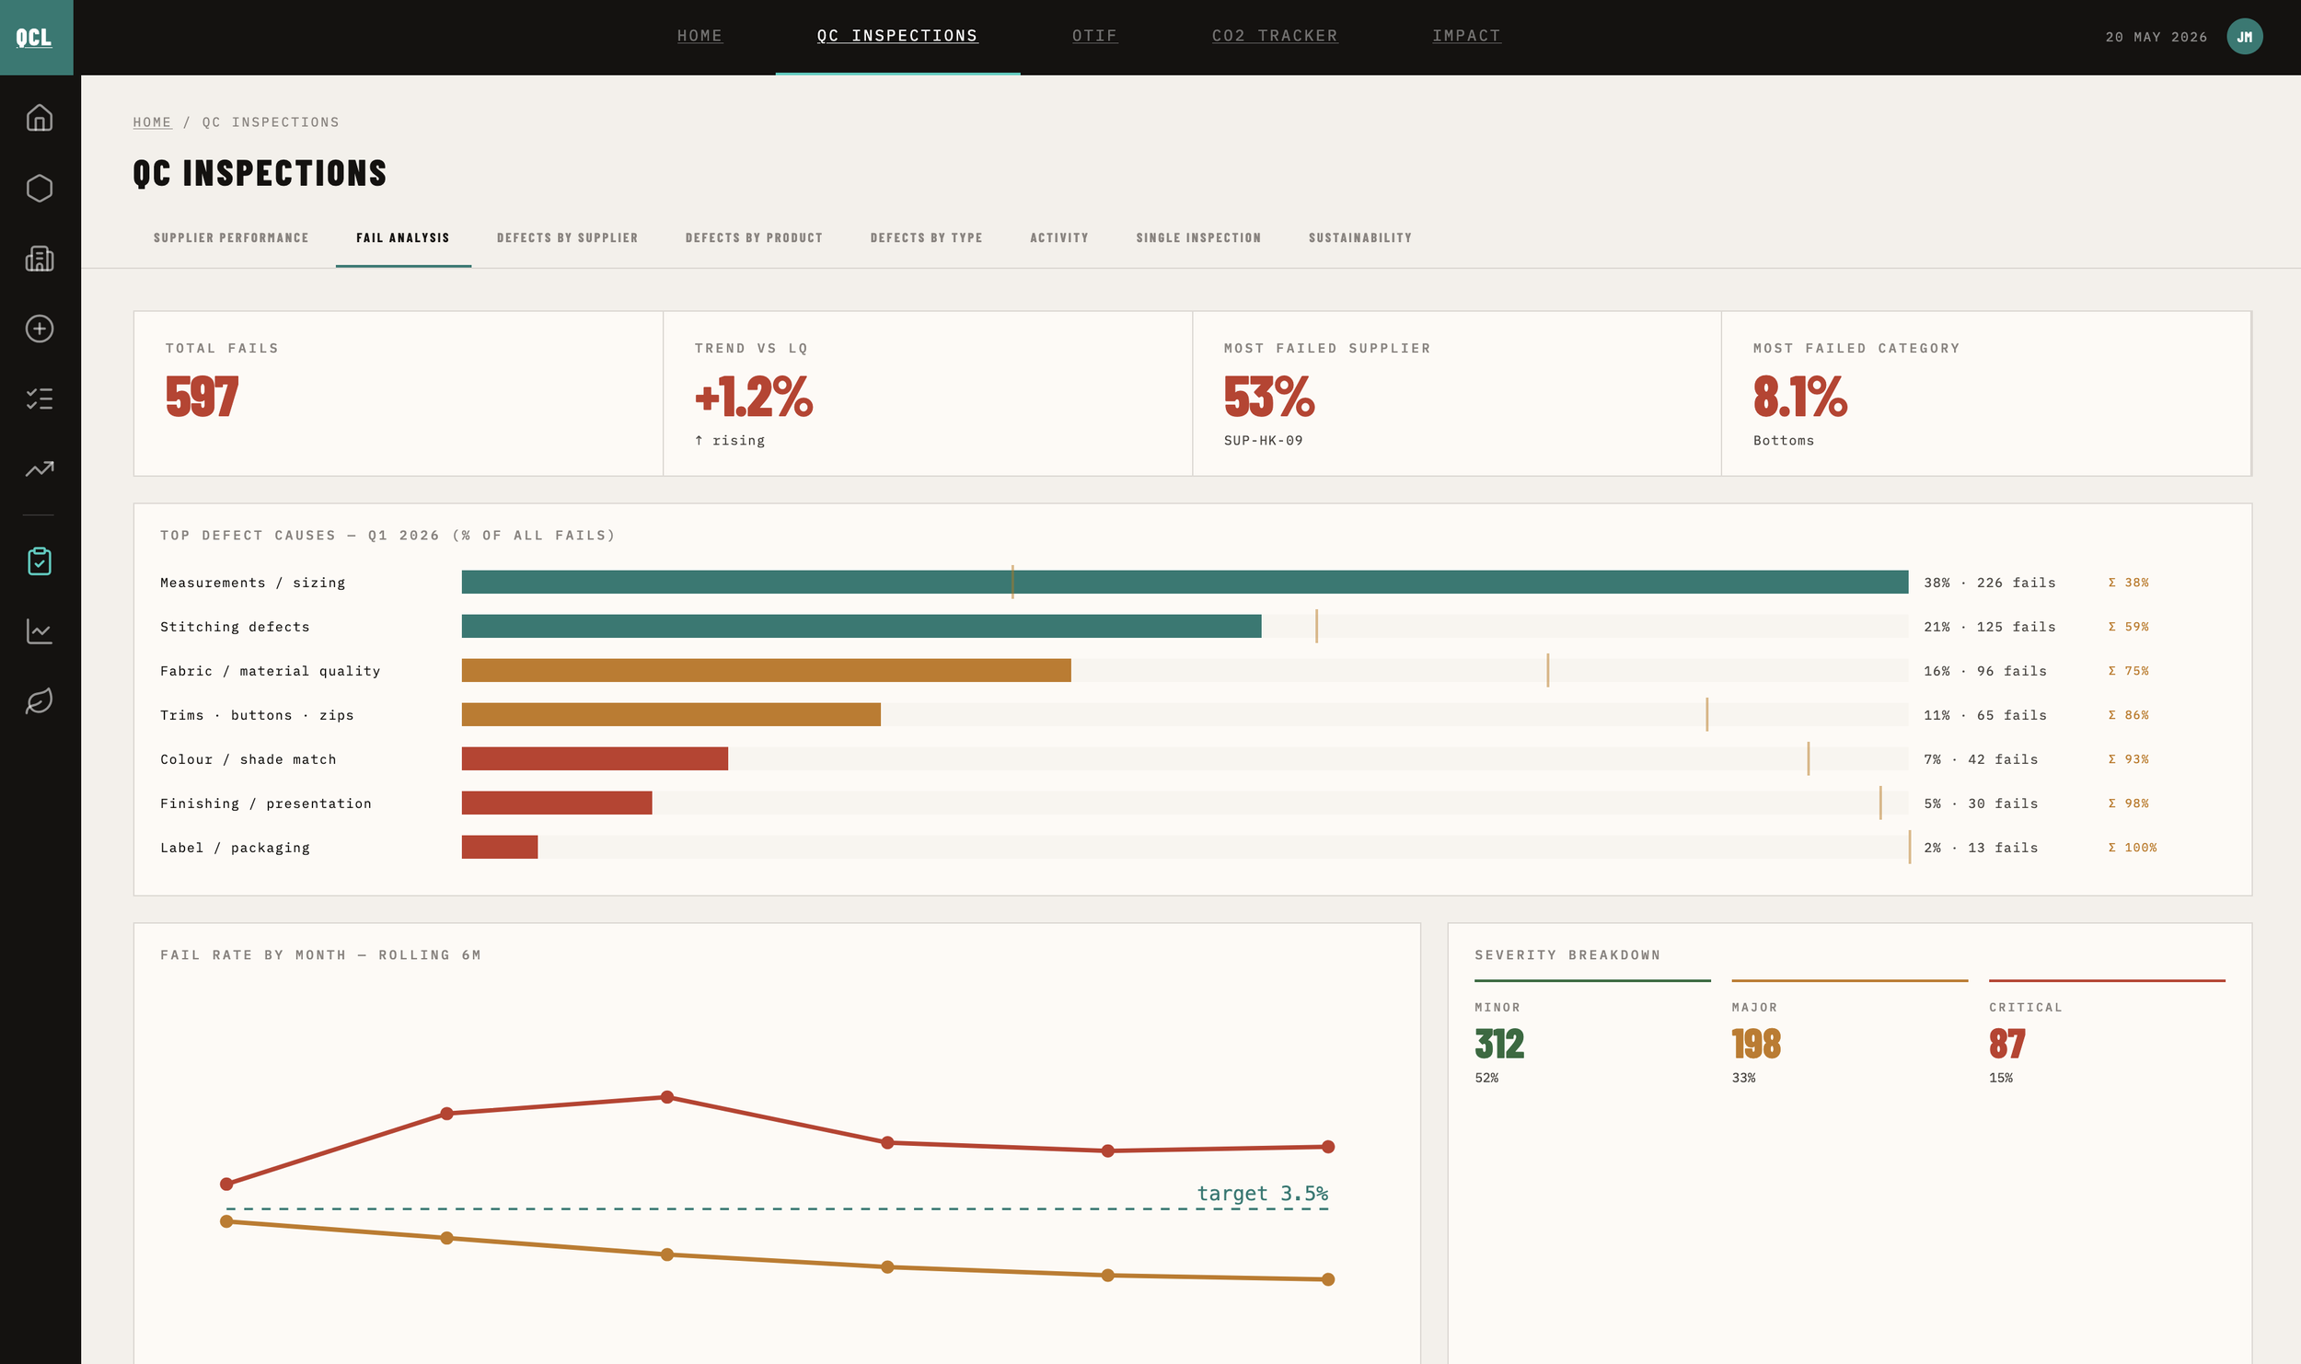2301x1364 pixels.
Task: Click the Trims buttons zips bar
Action: point(671,715)
